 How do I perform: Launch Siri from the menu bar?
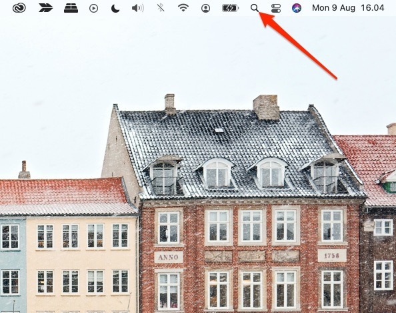(x=297, y=8)
